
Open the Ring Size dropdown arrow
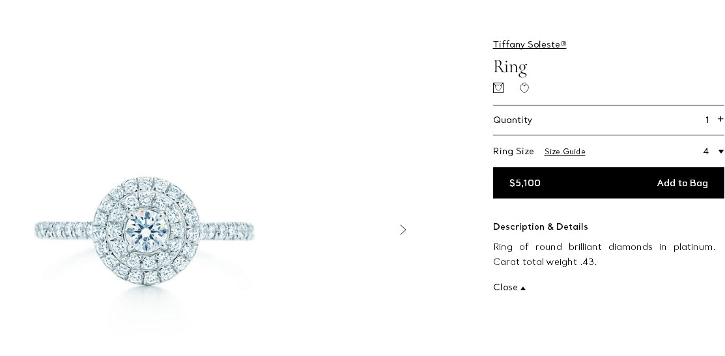tap(720, 152)
